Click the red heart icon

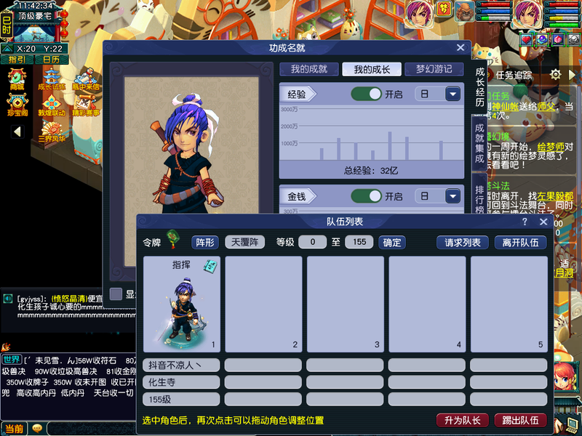pos(526,39)
